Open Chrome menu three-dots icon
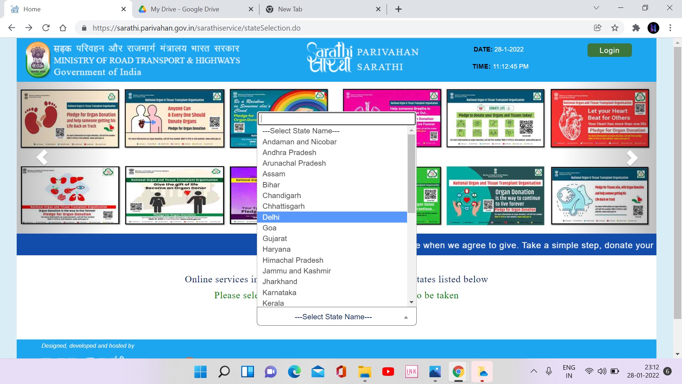Image resolution: width=682 pixels, height=384 pixels. click(670, 28)
